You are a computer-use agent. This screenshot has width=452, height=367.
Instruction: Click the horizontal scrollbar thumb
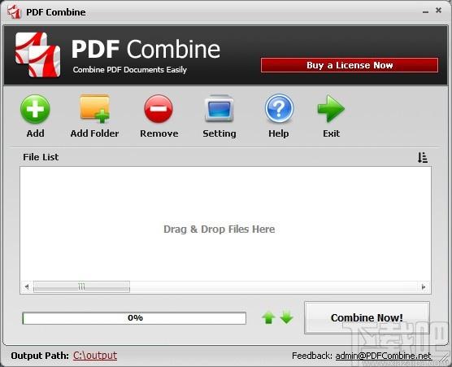click(81, 286)
